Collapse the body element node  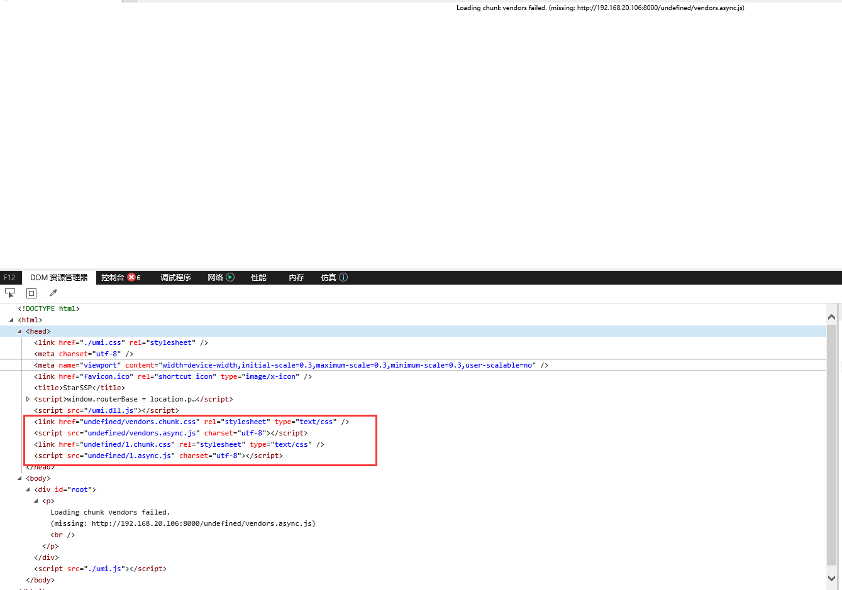[19, 478]
